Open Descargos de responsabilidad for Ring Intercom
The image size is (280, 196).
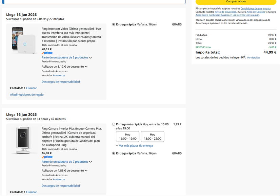click(61, 82)
